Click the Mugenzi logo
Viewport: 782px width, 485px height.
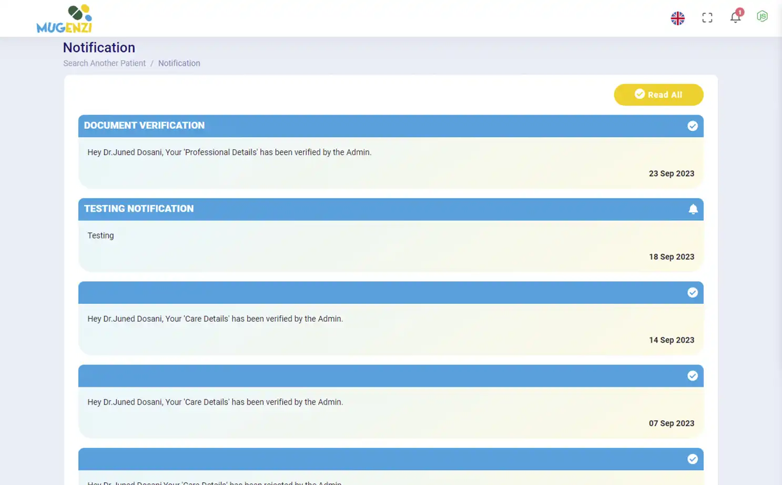coord(64,19)
